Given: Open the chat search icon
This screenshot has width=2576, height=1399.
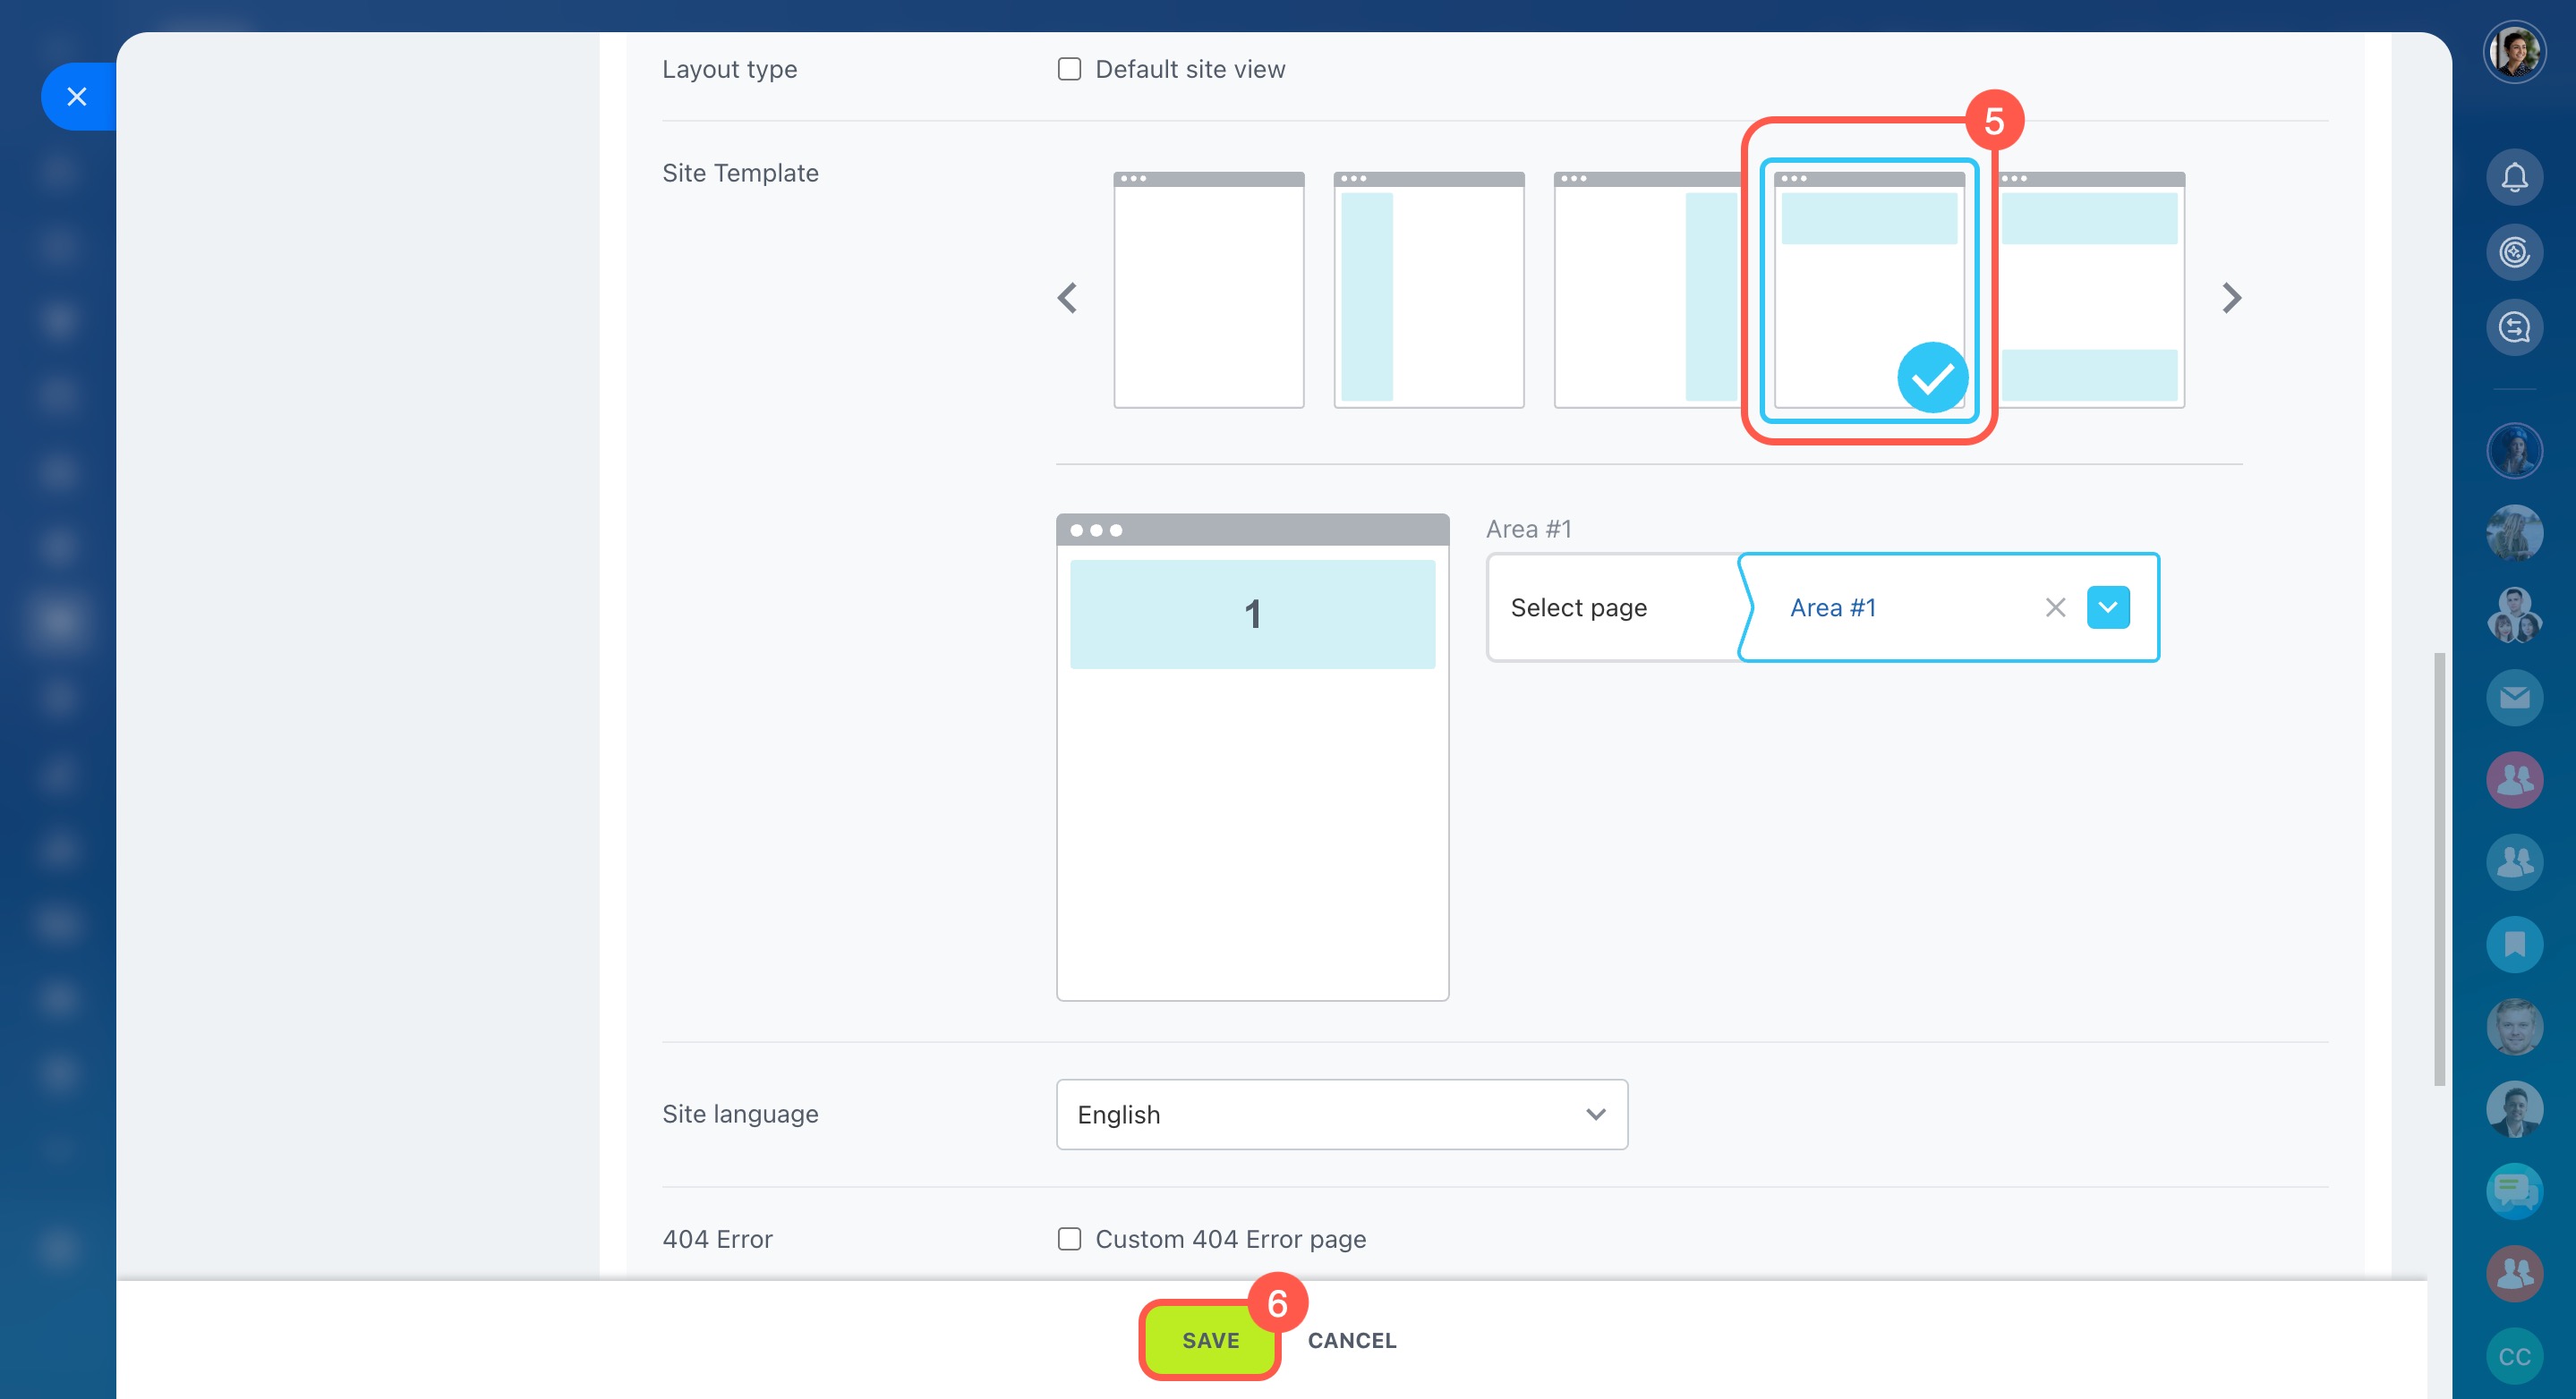Looking at the screenshot, I should [2514, 327].
